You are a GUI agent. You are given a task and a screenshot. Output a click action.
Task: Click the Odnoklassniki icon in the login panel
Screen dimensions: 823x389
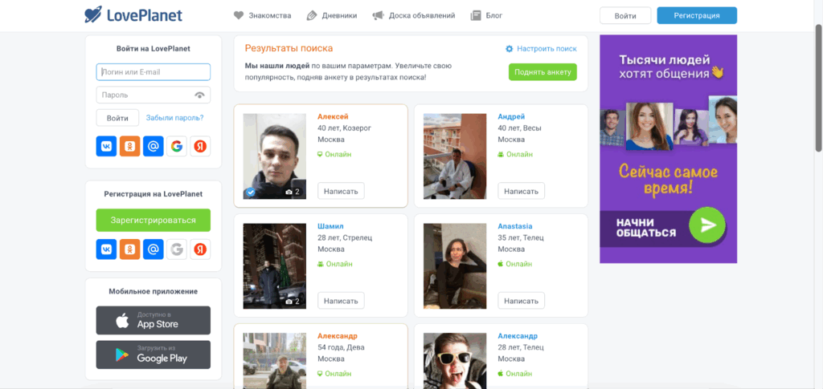click(x=129, y=147)
